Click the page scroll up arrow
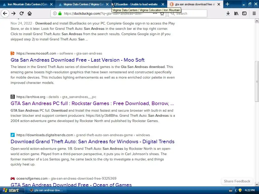 (x=257, y=21)
